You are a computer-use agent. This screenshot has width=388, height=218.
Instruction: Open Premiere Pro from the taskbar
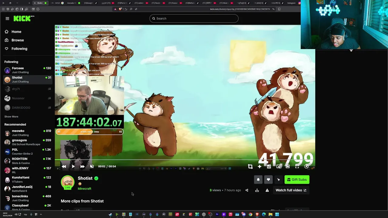click(x=217, y=214)
